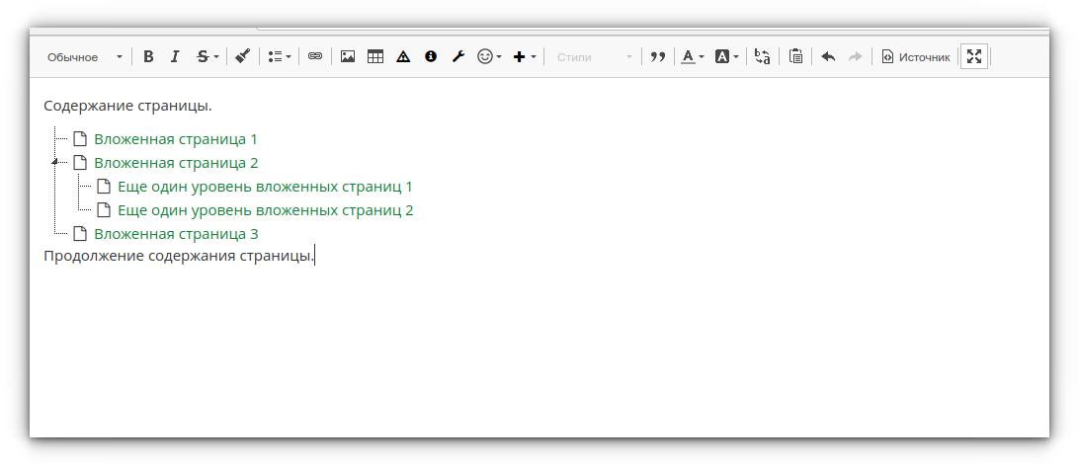Open link Вложенная страница 3

pyautogui.click(x=176, y=234)
